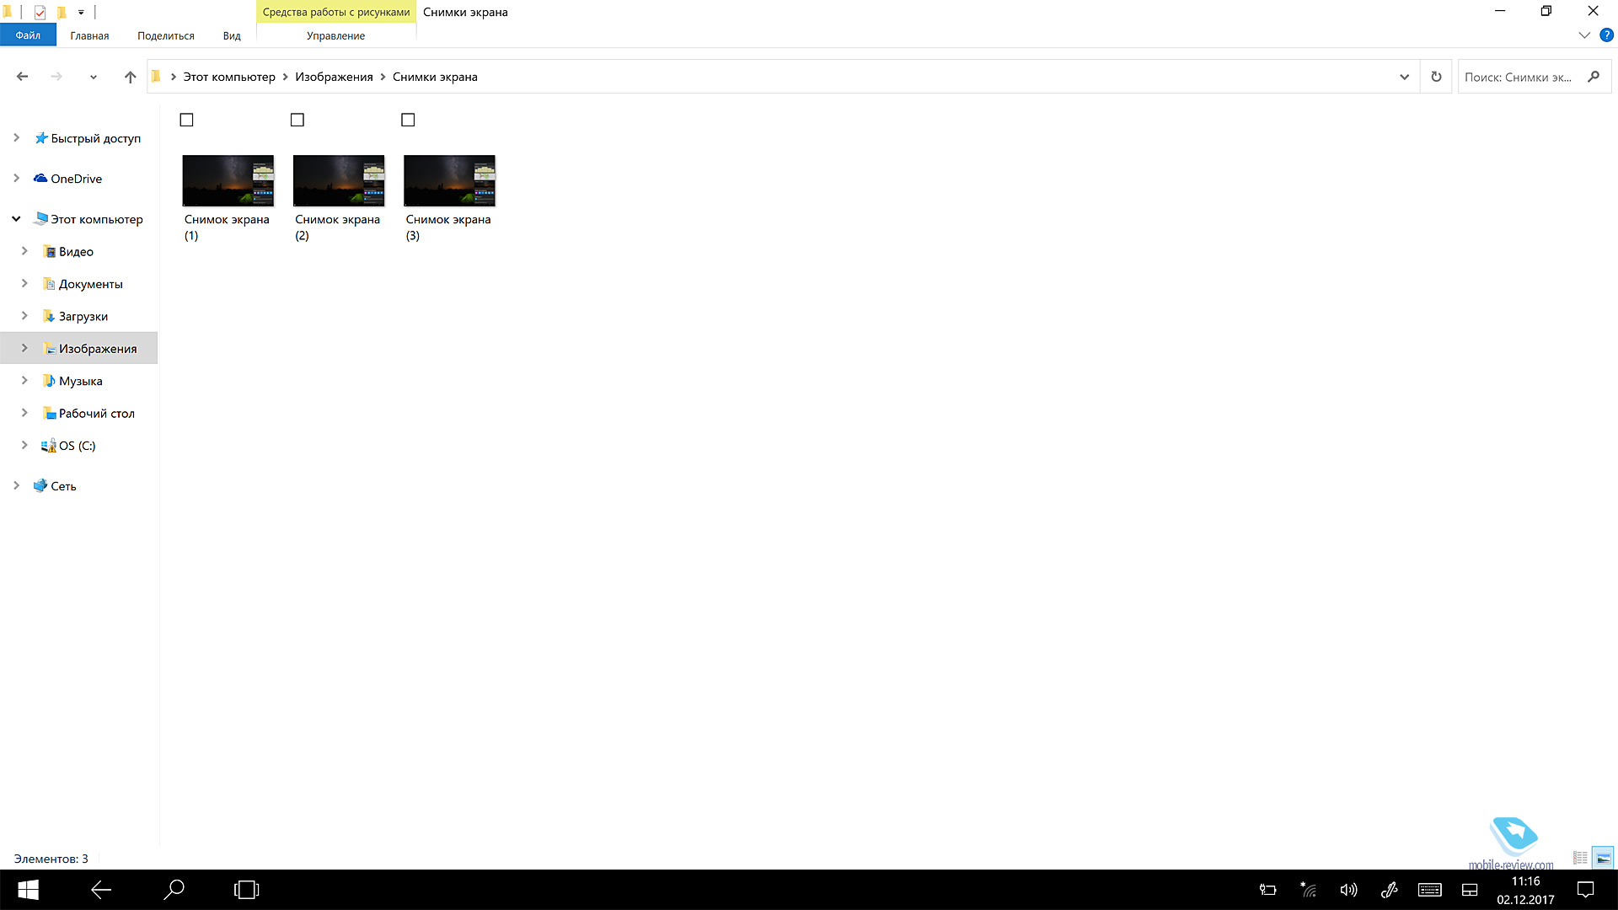Open the Action Center notifications
1618x910 pixels.
[1585, 890]
